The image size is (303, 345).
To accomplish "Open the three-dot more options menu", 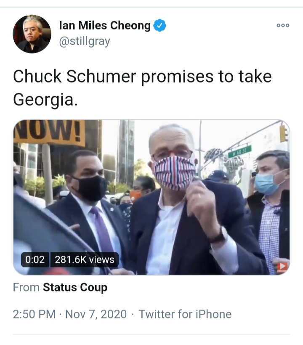I will click(x=283, y=26).
